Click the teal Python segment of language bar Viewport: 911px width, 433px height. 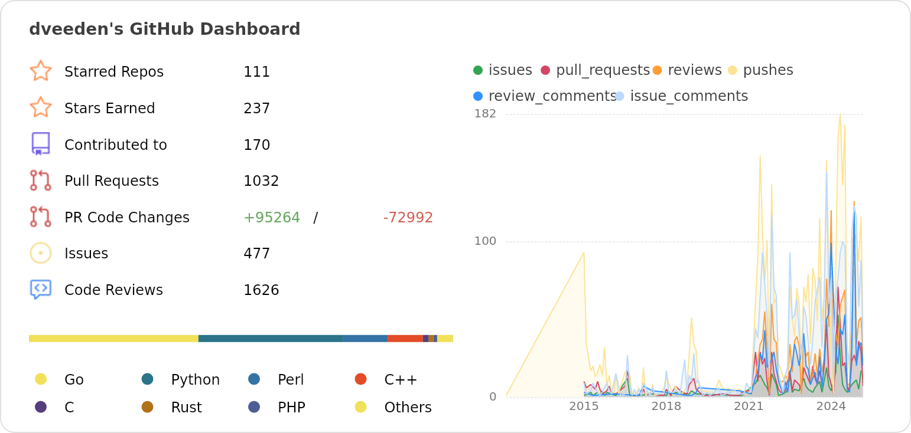point(271,339)
